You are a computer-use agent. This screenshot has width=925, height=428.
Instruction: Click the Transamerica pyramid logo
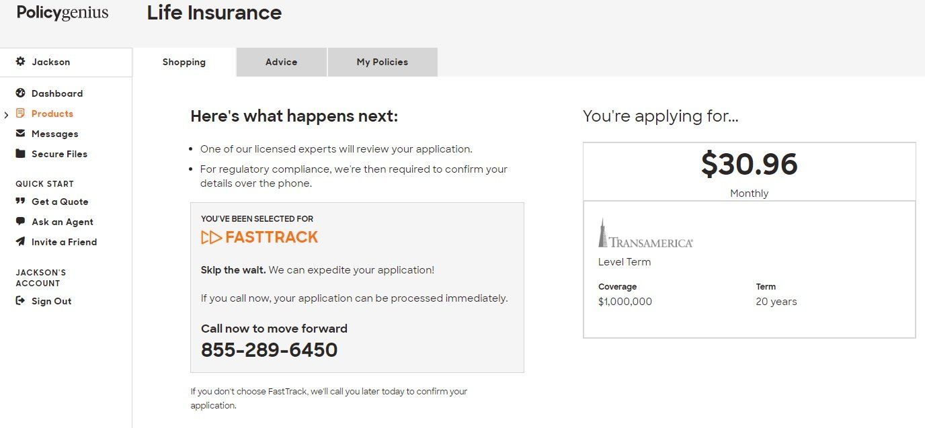point(602,232)
